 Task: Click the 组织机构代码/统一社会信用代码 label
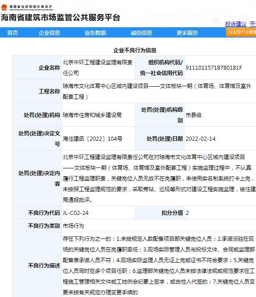(161, 67)
